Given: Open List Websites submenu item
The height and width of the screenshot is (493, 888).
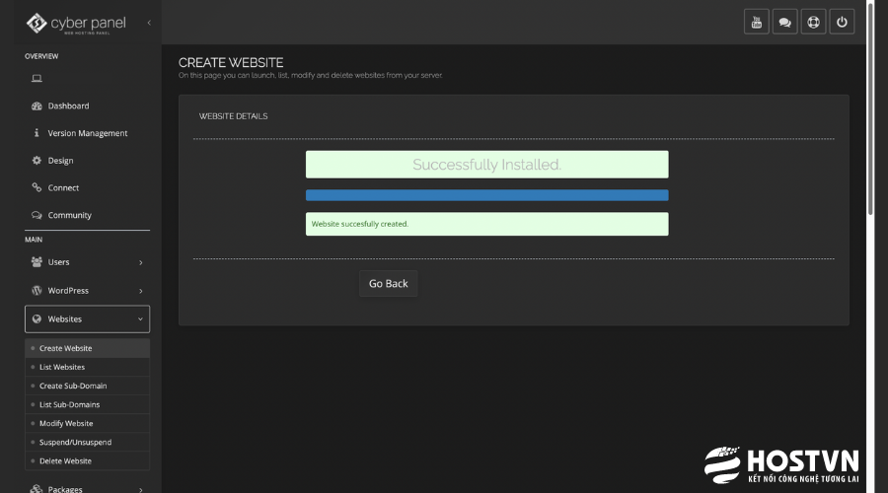Looking at the screenshot, I should click(87, 367).
